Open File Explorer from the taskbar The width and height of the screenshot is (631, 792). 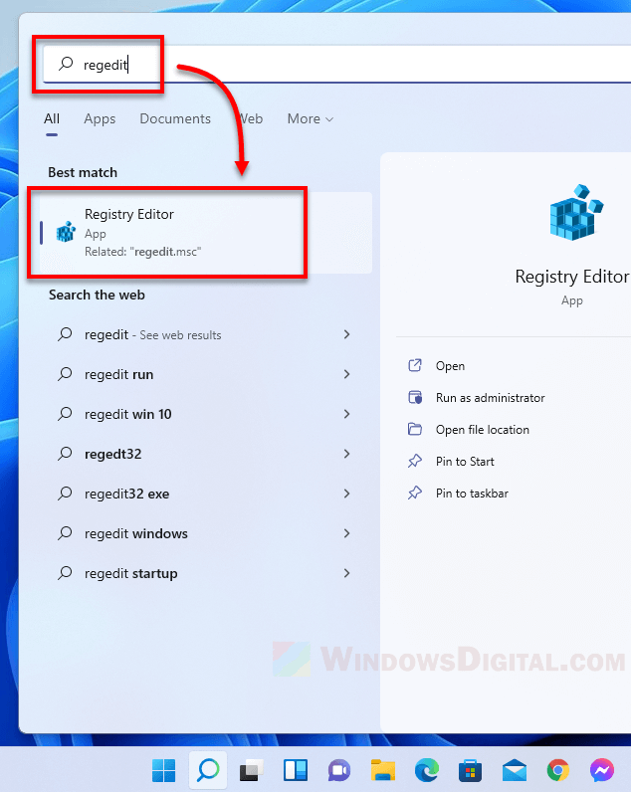(x=383, y=770)
